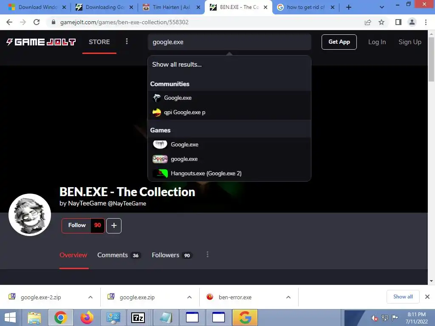Click the Sign Up link
This screenshot has width=435, height=326.
coord(410,42)
